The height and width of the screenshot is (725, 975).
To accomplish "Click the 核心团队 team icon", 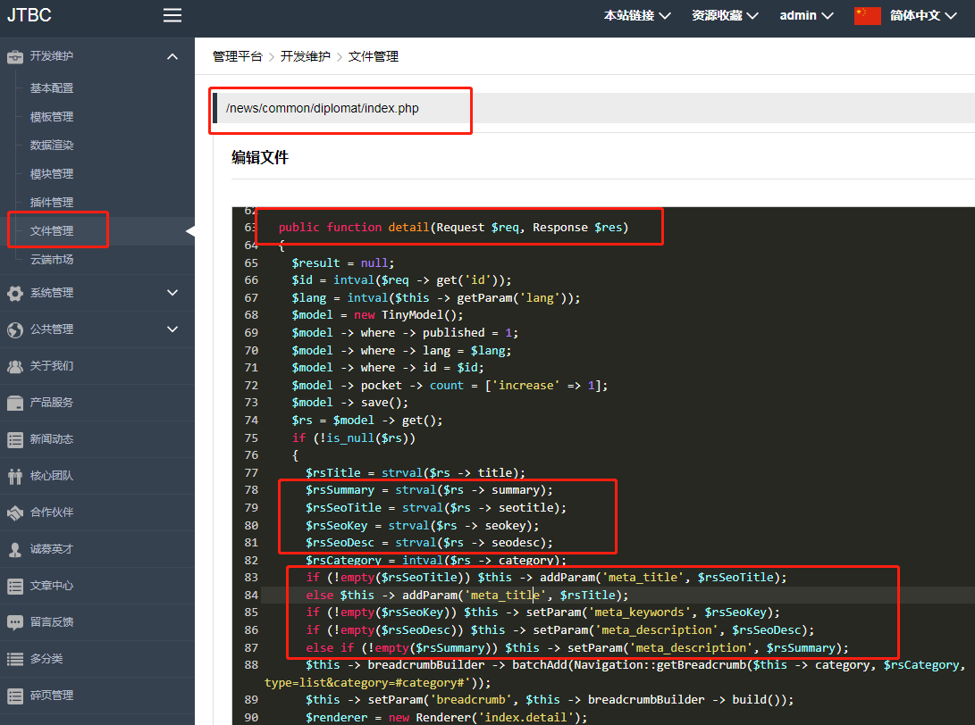I will 15,477.
